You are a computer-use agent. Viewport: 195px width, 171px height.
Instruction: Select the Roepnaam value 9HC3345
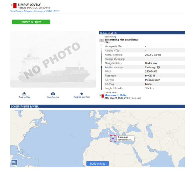(150, 76)
